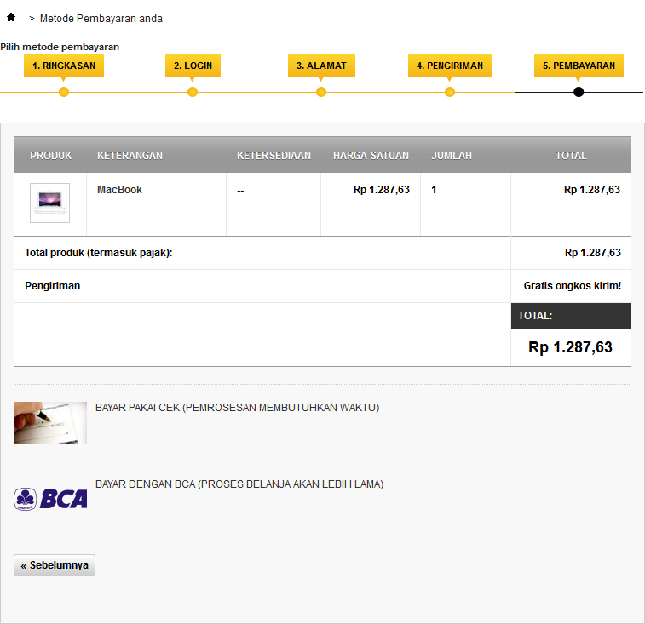This screenshot has width=645, height=624.
Task: Click the TOTAL column header
Action: 571,156
